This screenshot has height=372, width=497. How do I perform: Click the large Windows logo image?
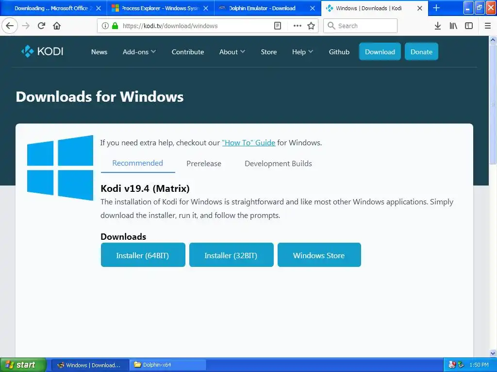[x=60, y=168]
